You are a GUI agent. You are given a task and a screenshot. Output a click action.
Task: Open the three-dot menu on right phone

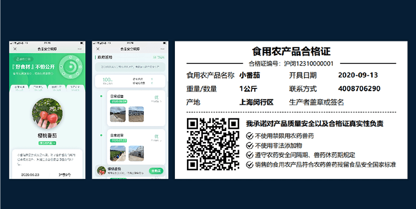pyautogui.click(x=162, y=49)
